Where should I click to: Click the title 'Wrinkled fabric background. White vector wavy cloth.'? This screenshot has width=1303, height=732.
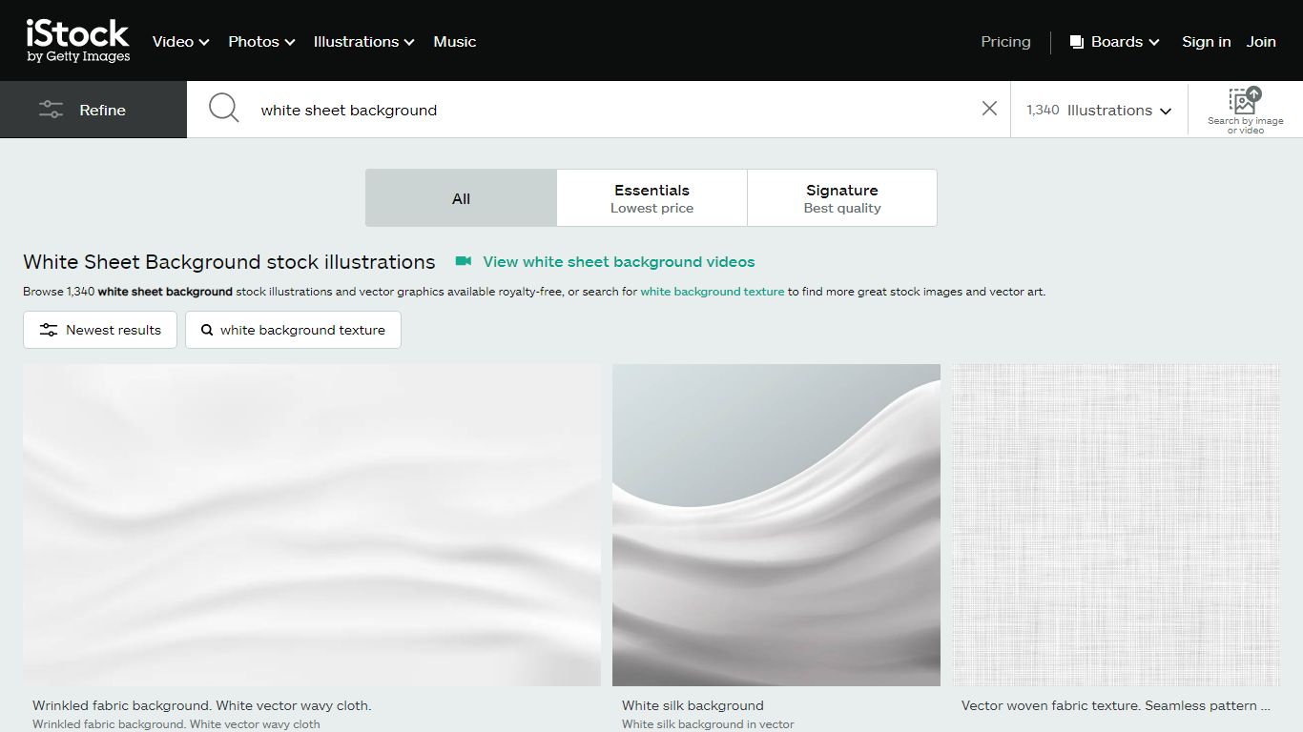(201, 705)
